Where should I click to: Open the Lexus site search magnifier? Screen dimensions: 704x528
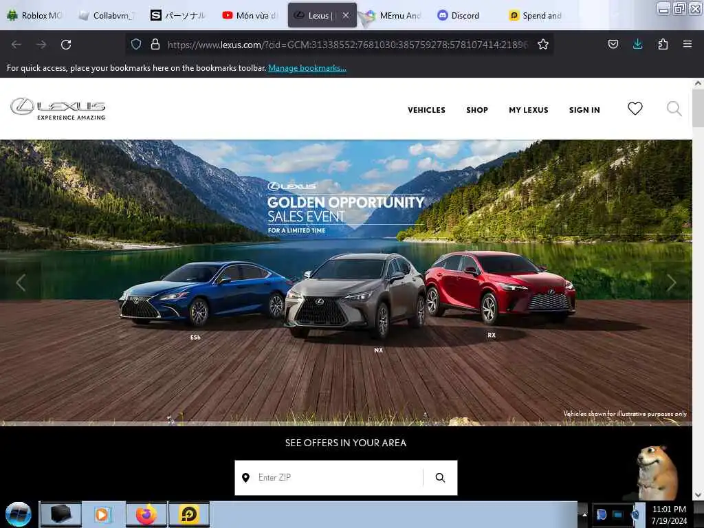pyautogui.click(x=674, y=109)
